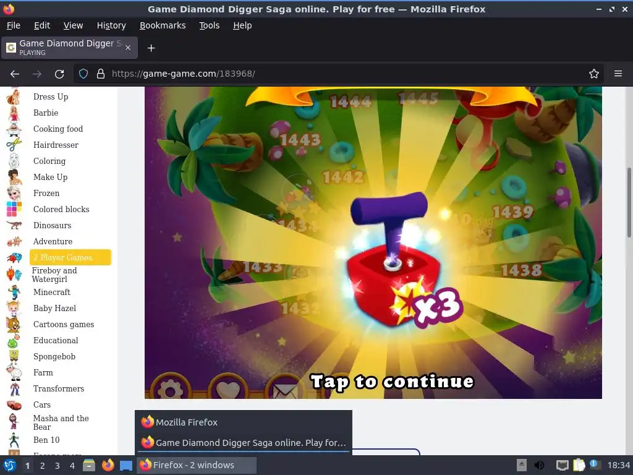Click the Colored blocks icon
This screenshot has width=633, height=475.
click(14, 209)
